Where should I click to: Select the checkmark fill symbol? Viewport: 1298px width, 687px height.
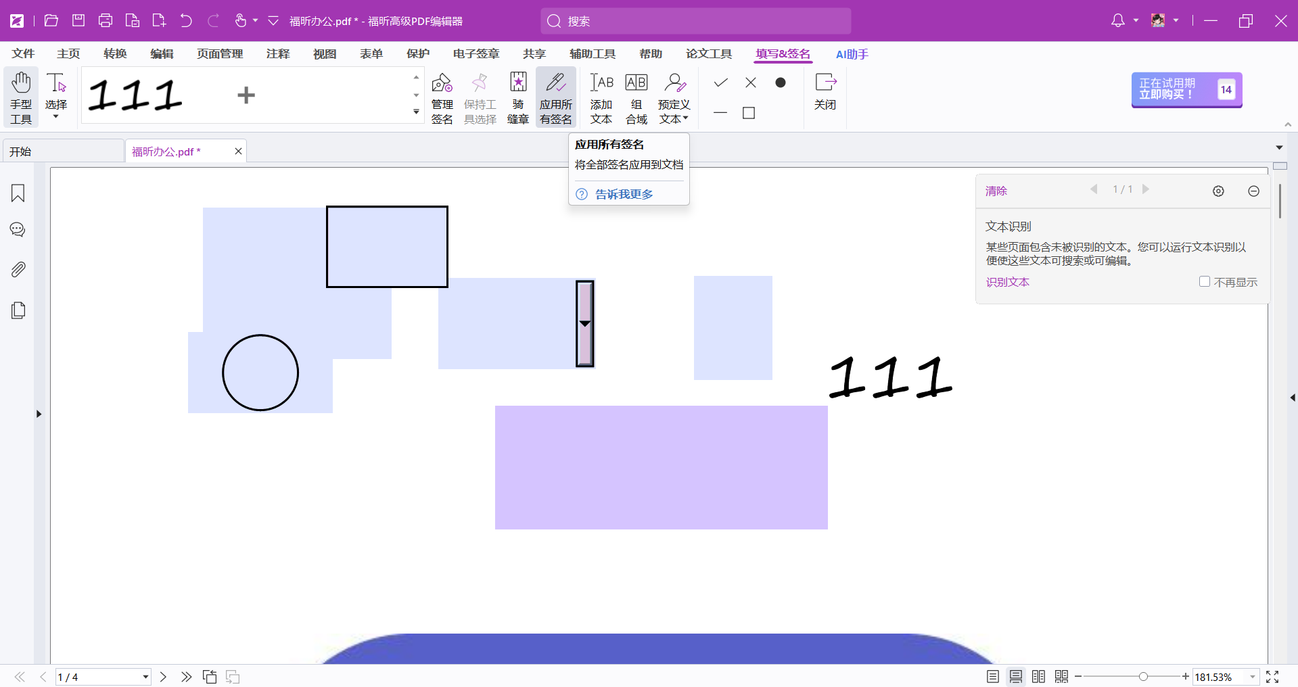point(721,82)
